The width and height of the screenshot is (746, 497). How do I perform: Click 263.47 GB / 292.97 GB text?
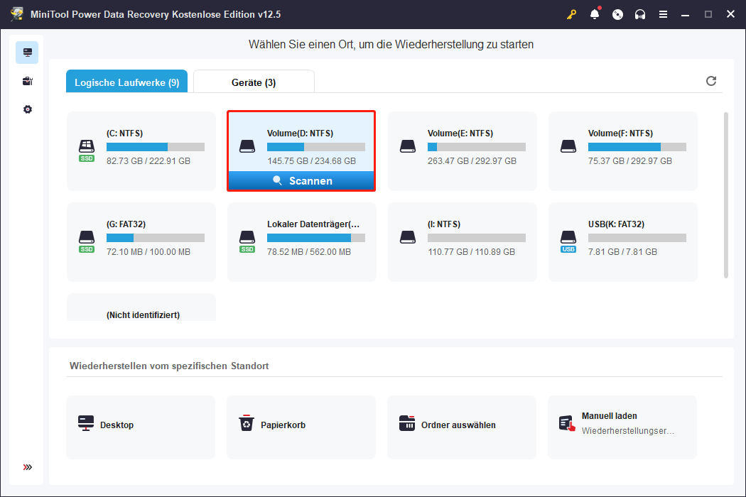pyautogui.click(x=472, y=160)
